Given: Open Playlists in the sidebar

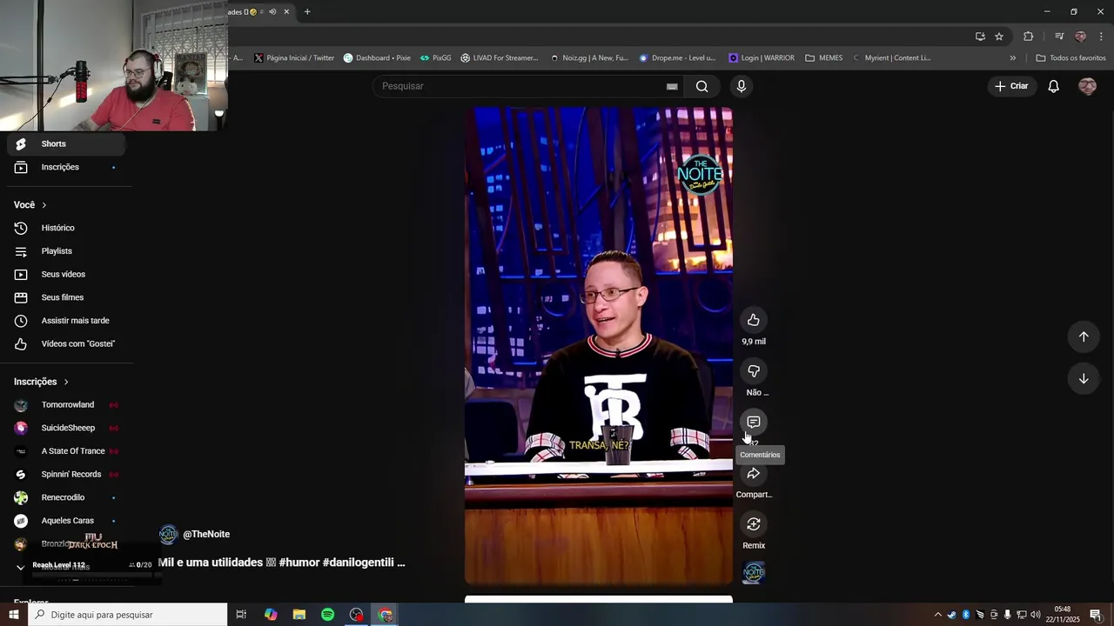Looking at the screenshot, I should tap(66, 251).
